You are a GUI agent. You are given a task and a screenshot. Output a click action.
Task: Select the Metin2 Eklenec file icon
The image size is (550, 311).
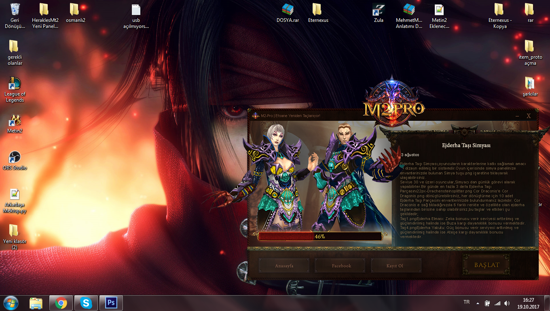tap(440, 15)
